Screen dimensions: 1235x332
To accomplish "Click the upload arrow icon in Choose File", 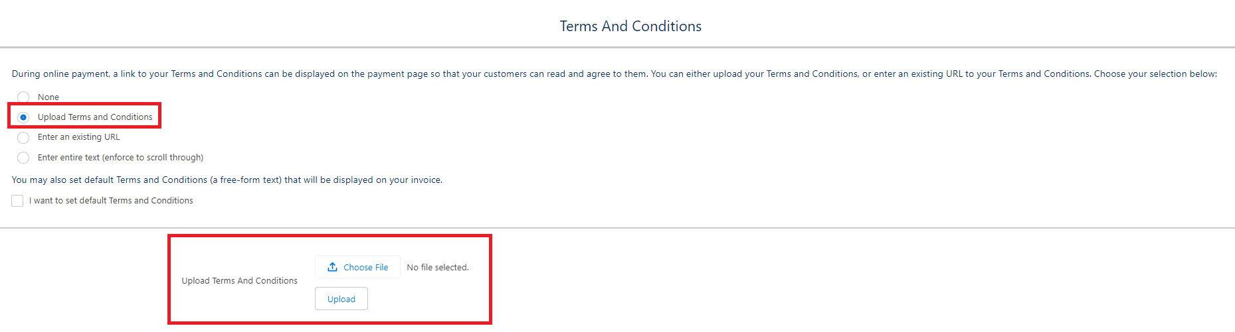I will coord(332,267).
